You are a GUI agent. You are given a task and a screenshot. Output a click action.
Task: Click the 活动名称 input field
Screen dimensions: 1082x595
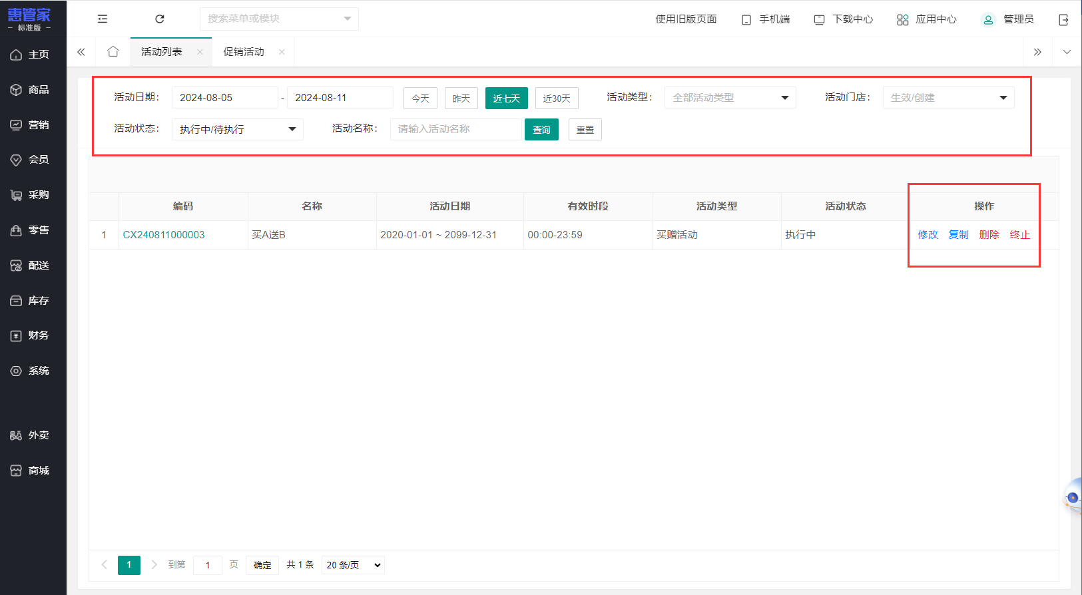click(455, 129)
